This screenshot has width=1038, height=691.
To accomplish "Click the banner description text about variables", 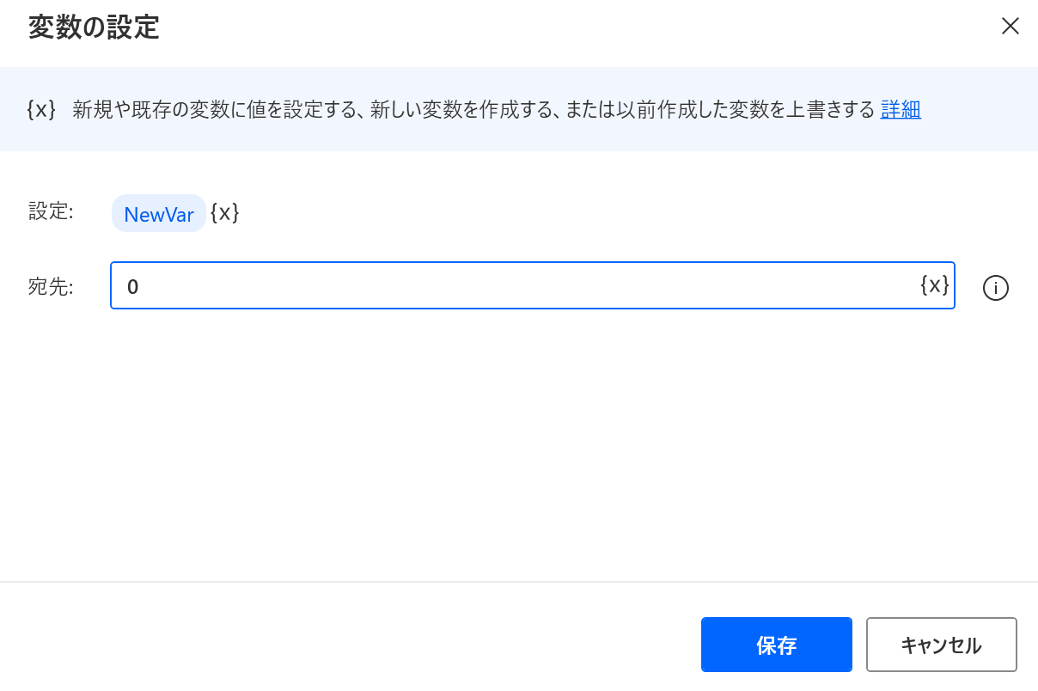I will pyautogui.click(x=473, y=109).
